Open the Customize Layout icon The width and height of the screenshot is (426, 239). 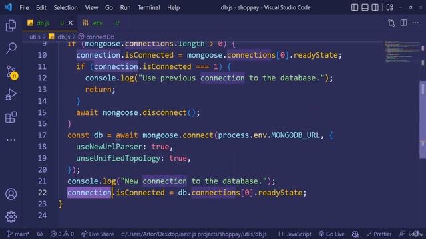tap(389, 7)
